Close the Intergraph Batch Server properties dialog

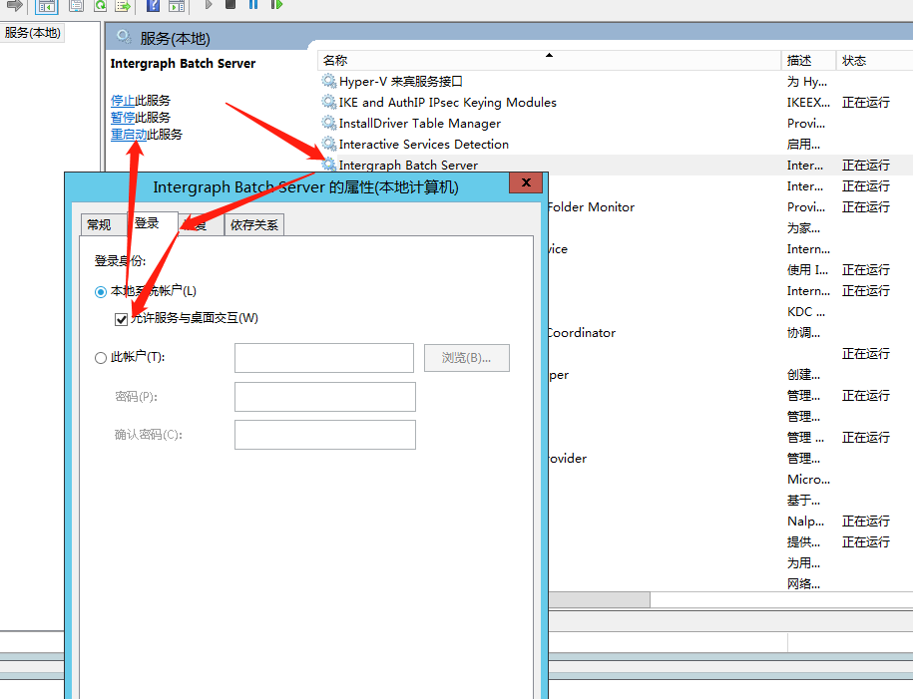tap(526, 182)
